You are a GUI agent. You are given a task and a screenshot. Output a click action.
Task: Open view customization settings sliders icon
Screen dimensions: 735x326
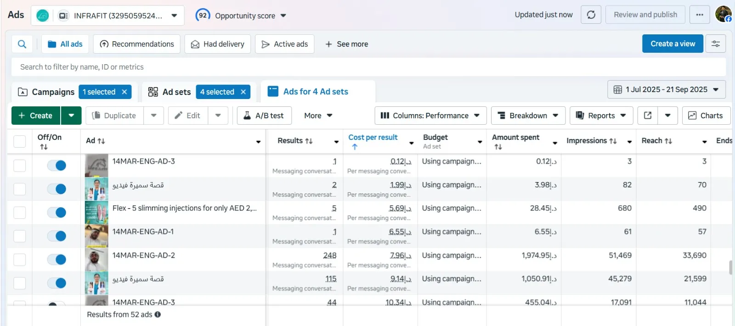[715, 44]
